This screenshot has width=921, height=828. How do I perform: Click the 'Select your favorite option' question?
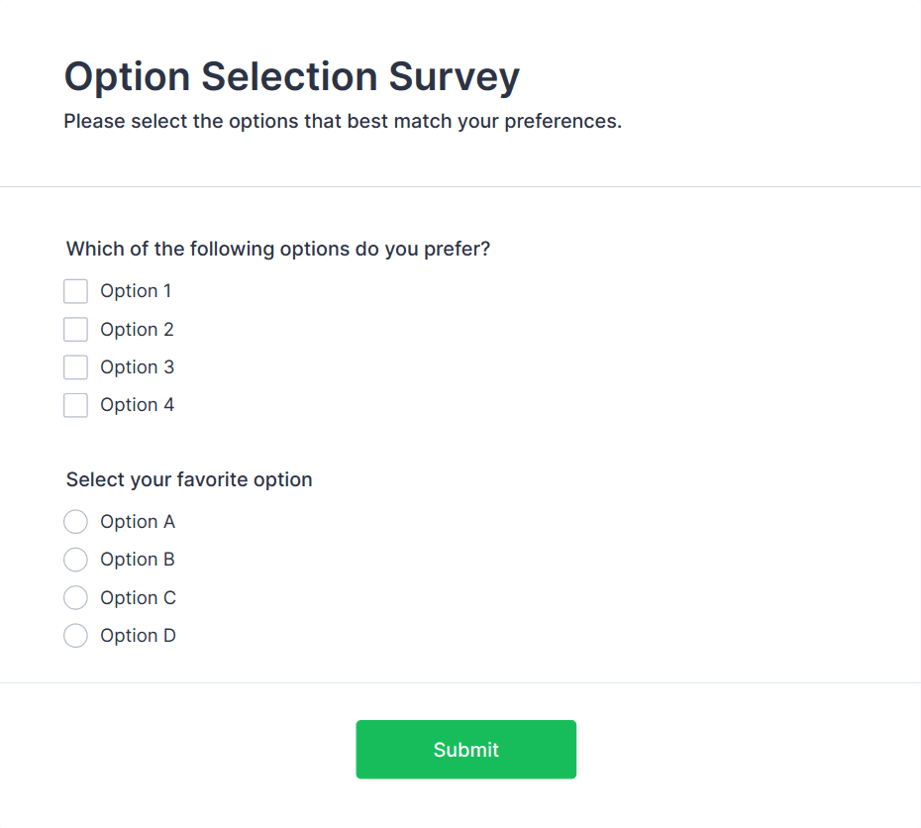click(189, 479)
